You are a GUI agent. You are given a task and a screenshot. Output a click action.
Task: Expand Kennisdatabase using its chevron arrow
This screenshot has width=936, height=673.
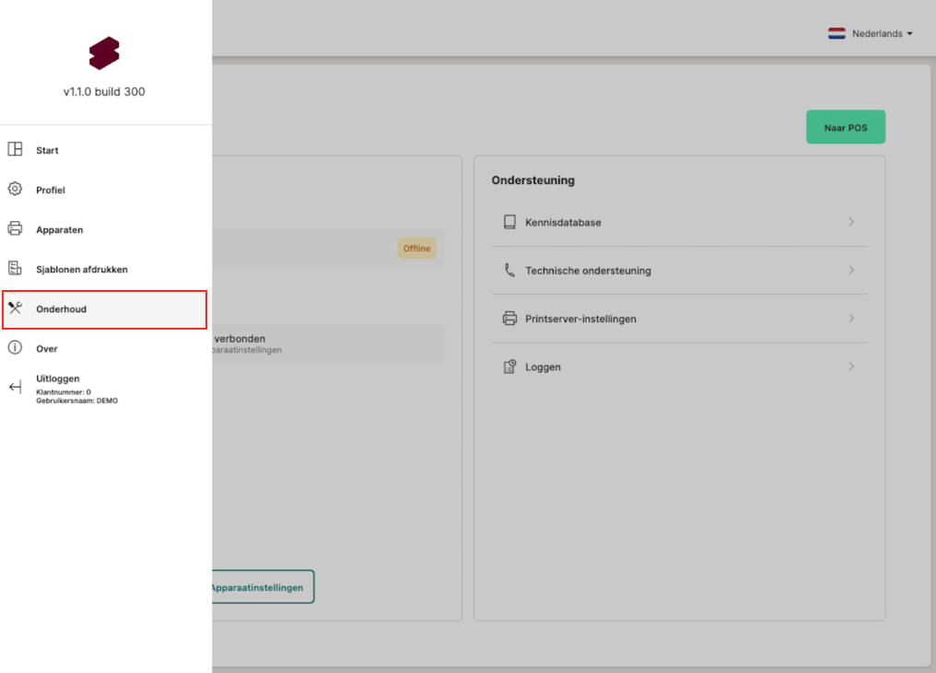pos(851,223)
